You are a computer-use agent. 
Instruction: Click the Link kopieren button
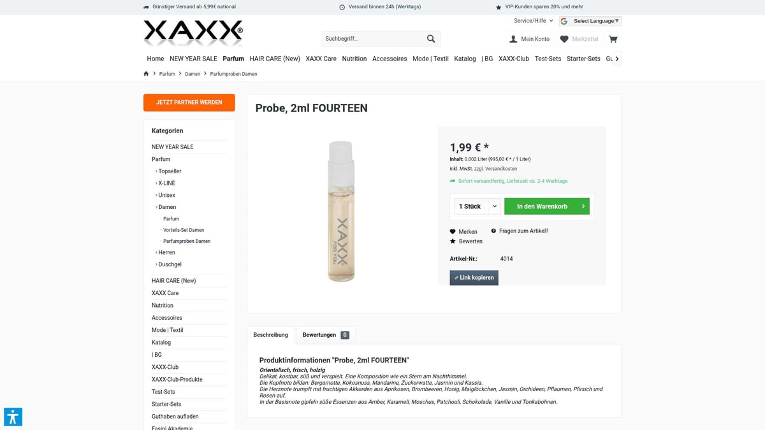tap(474, 277)
